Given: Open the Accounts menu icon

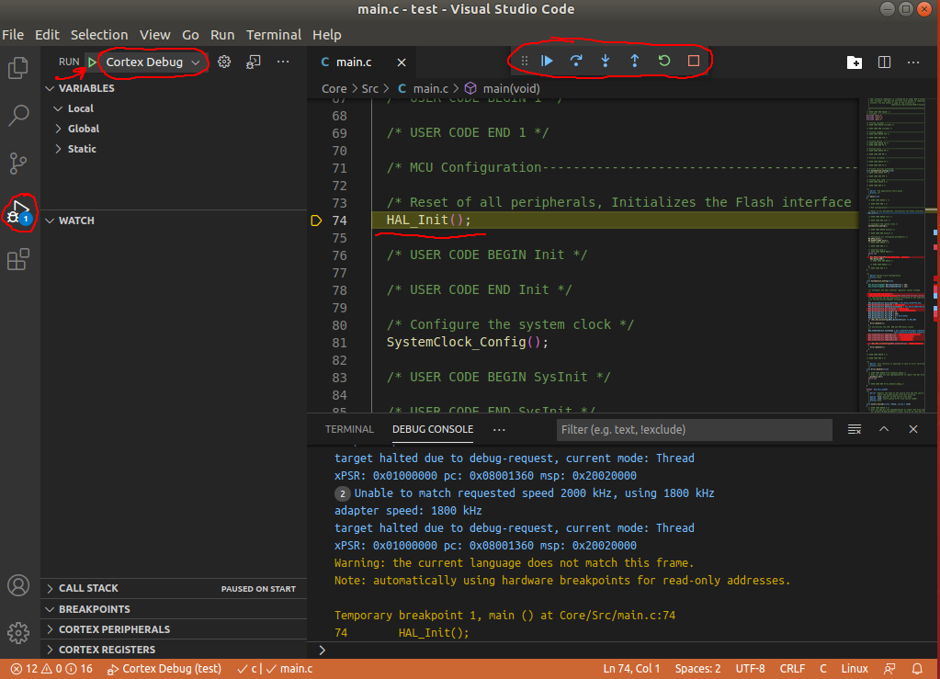Looking at the screenshot, I should pos(18,585).
